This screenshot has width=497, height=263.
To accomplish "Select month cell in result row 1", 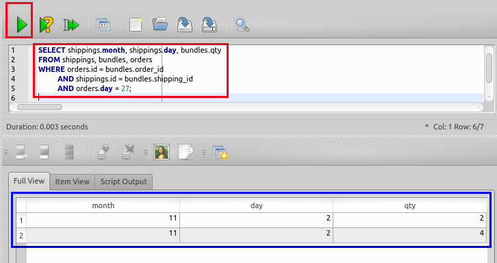I will (x=103, y=220).
